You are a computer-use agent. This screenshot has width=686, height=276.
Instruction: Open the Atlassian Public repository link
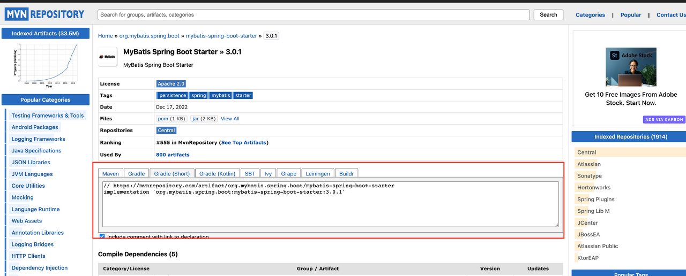(598, 247)
